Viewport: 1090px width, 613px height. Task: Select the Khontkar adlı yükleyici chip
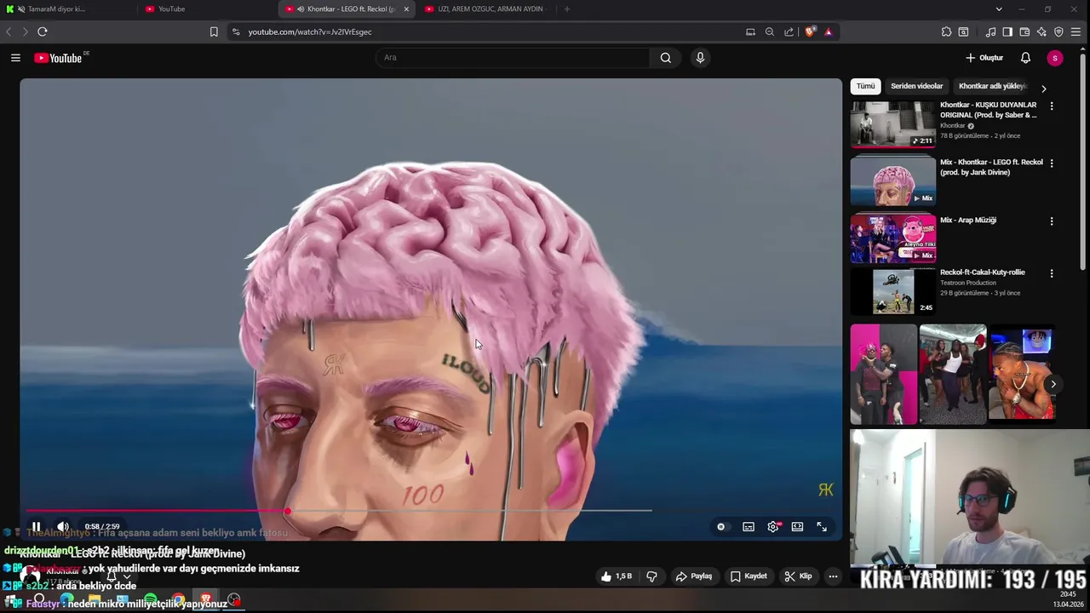(993, 86)
